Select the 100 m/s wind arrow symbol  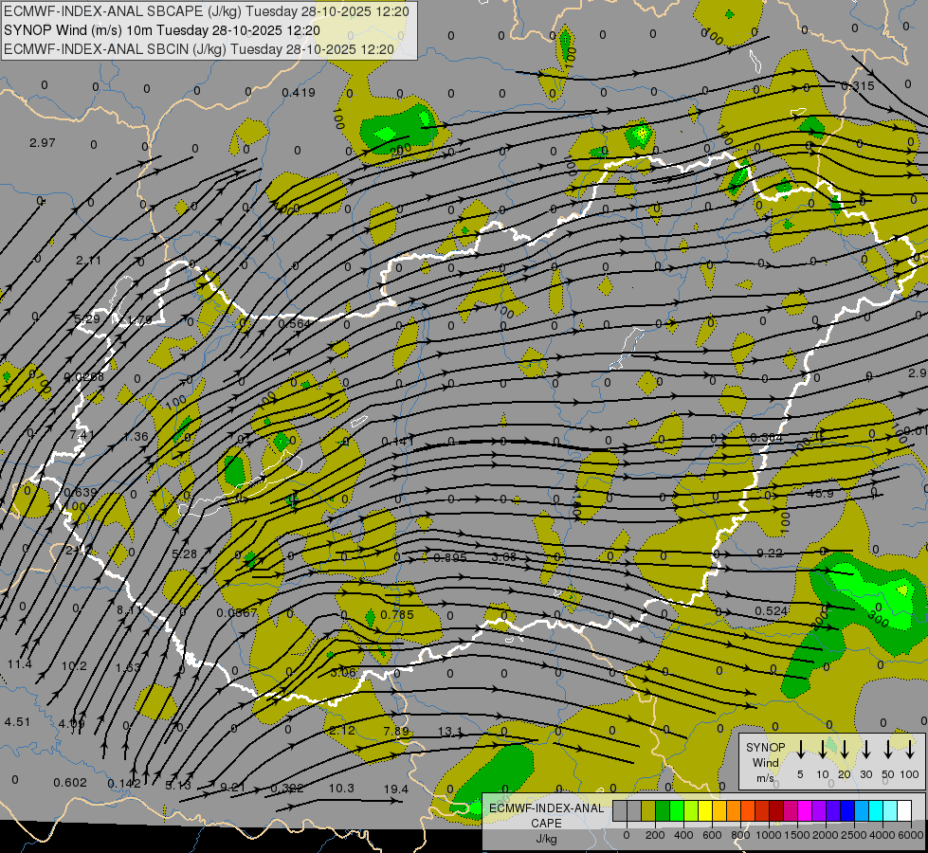click(x=910, y=749)
